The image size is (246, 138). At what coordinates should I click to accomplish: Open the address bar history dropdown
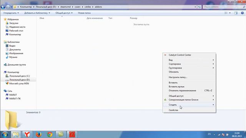195,7
